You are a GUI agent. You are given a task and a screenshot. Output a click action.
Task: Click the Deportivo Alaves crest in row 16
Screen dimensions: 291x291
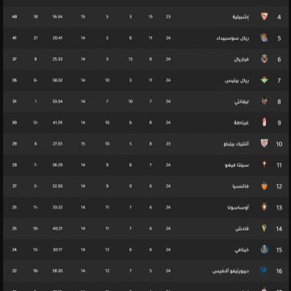264,270
